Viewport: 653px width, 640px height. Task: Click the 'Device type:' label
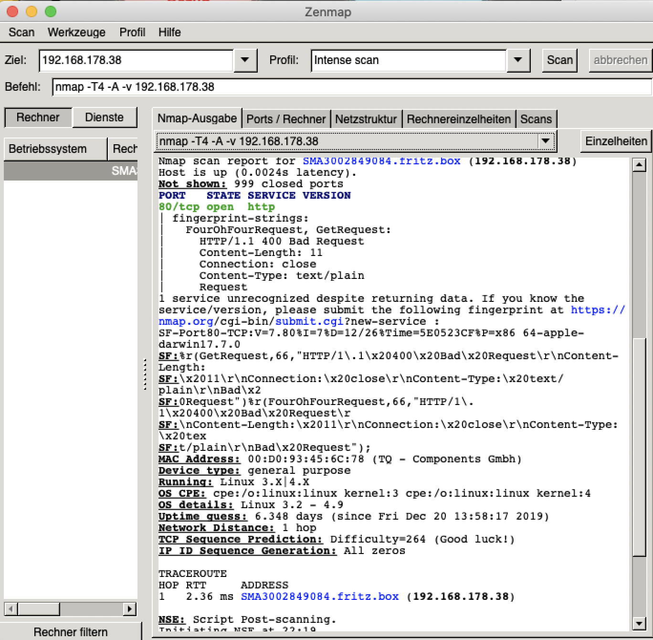coord(199,470)
